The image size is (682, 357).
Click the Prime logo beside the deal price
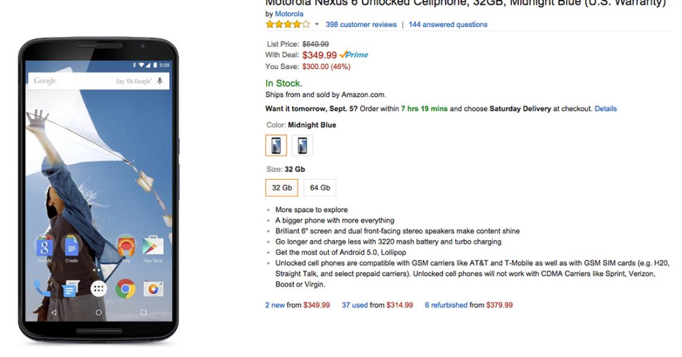[x=354, y=55]
